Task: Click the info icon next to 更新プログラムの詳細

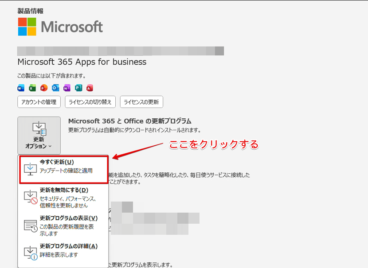Action: pos(30,252)
